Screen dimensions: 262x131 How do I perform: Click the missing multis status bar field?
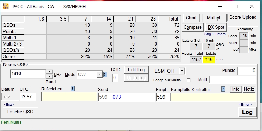point(145,124)
